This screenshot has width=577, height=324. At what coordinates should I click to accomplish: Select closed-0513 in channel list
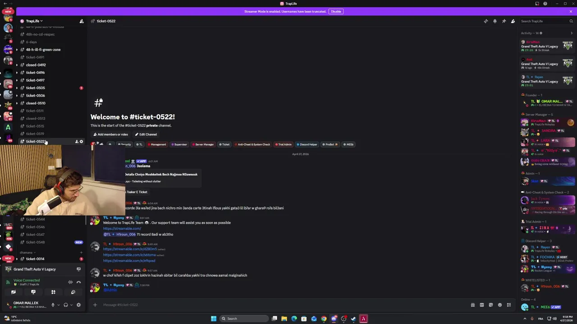pos(36,118)
